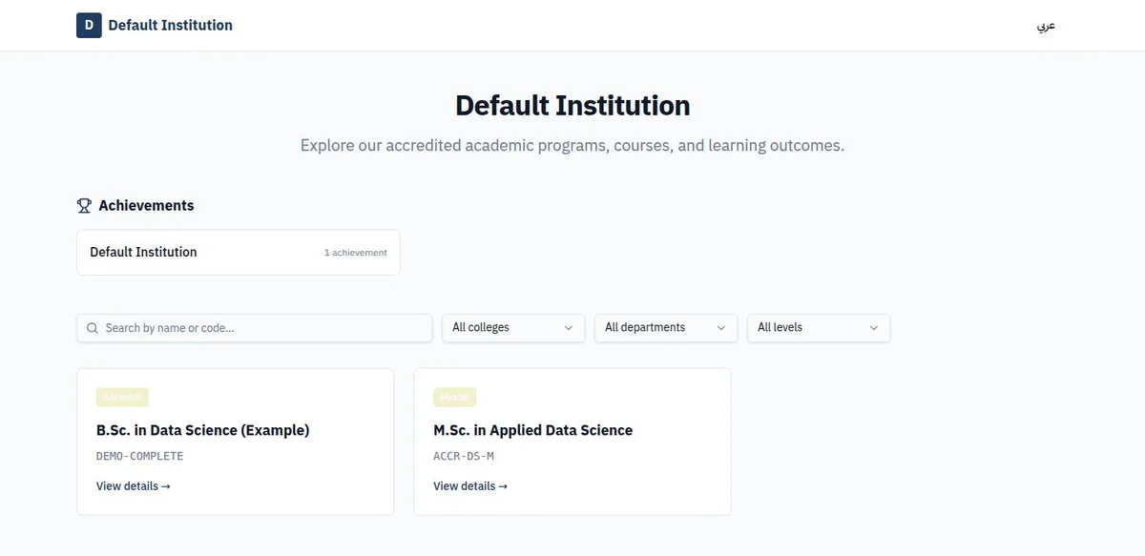Screen dimensions: 1145x556
Task: Click the search magnifier icon
Action: point(93,328)
